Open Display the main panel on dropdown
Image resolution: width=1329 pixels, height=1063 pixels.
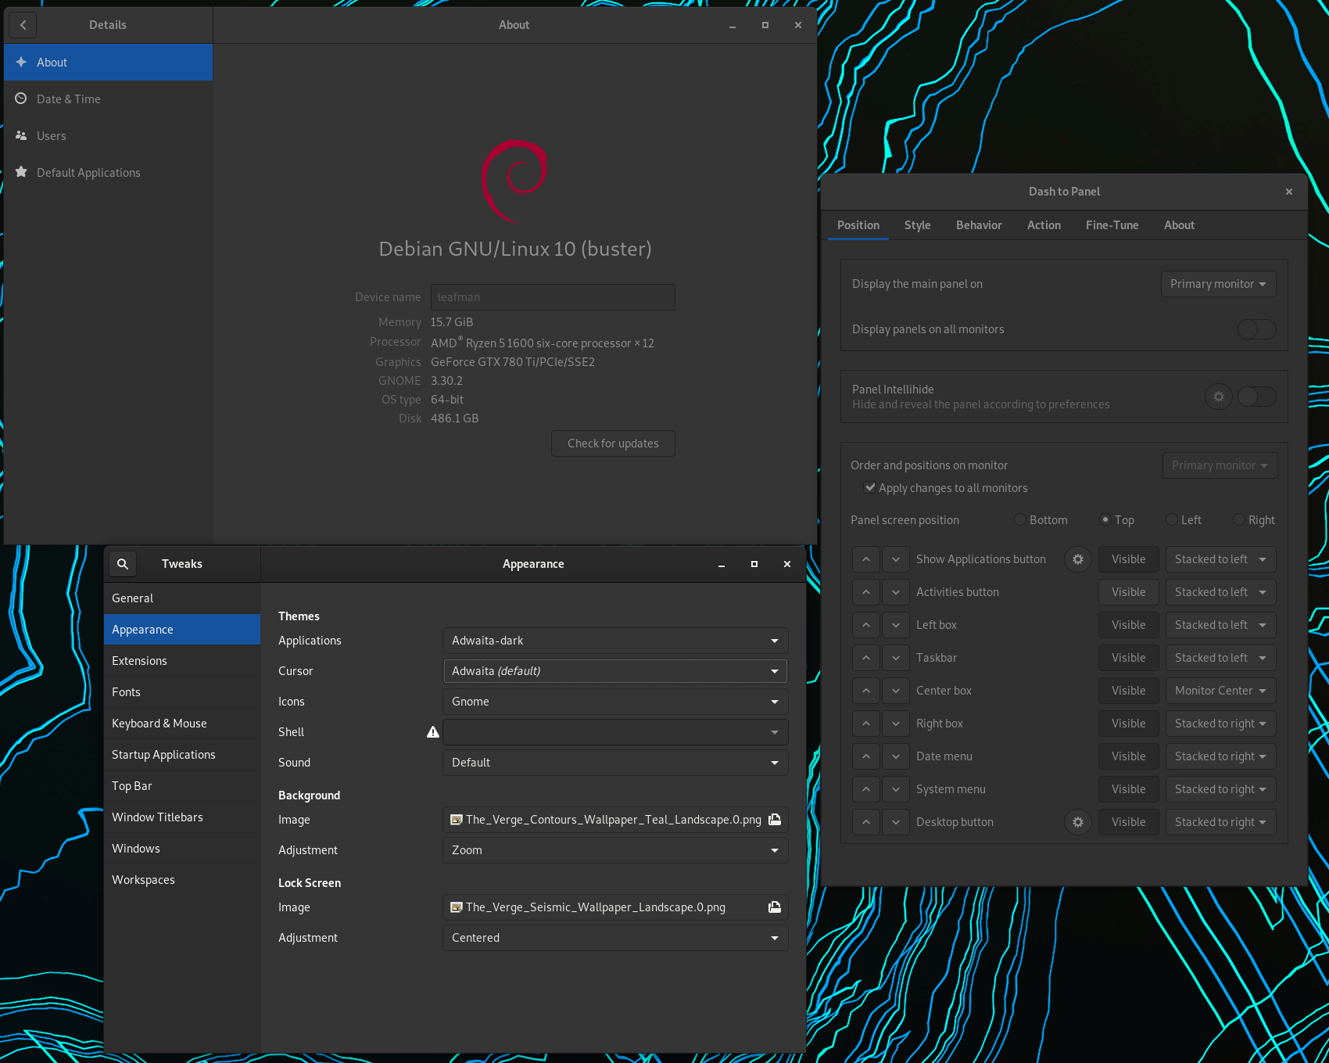point(1218,284)
